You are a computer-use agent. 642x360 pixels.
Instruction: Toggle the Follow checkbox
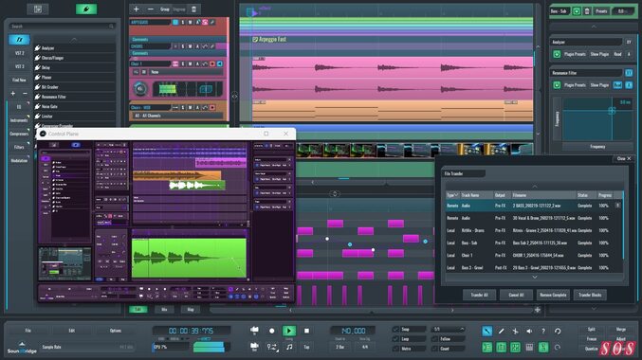(435, 339)
